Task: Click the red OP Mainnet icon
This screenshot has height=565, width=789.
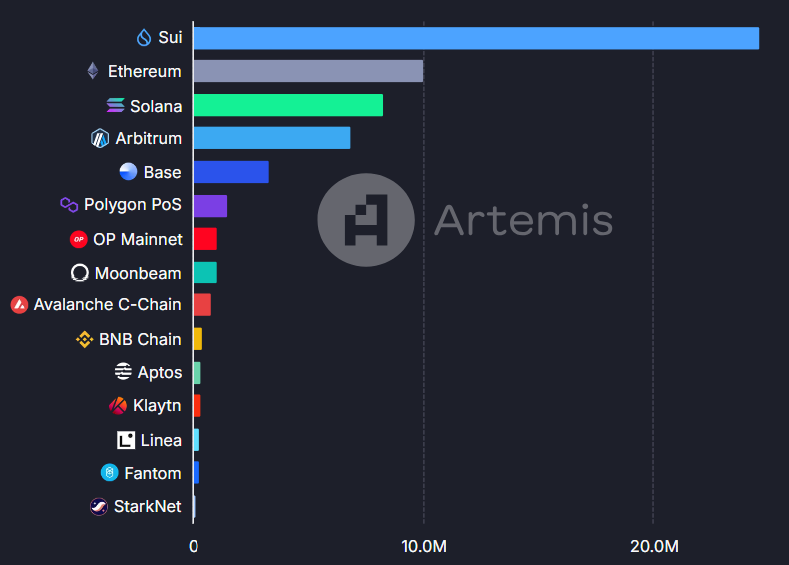Action: (x=79, y=239)
